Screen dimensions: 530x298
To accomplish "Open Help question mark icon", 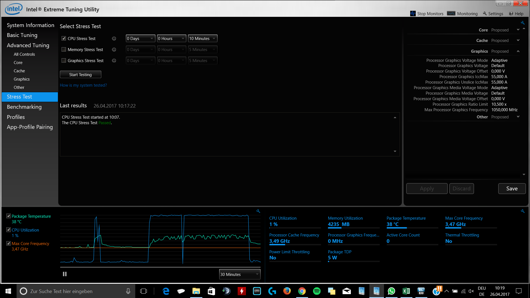I will coord(511,14).
